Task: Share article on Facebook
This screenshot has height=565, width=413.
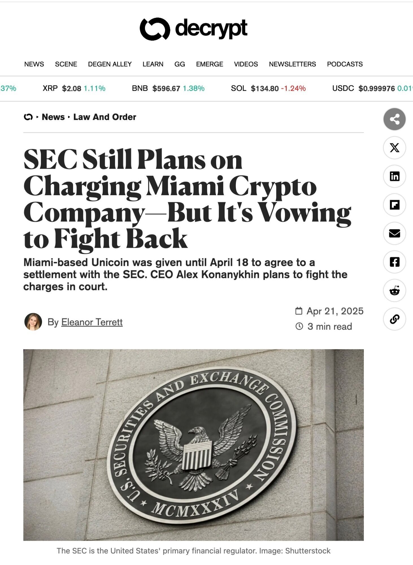Action: [x=394, y=262]
